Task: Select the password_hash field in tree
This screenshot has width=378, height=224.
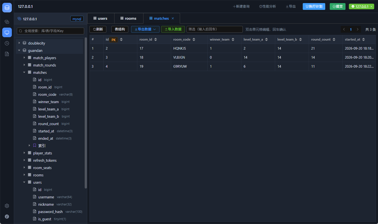Action: point(50,212)
